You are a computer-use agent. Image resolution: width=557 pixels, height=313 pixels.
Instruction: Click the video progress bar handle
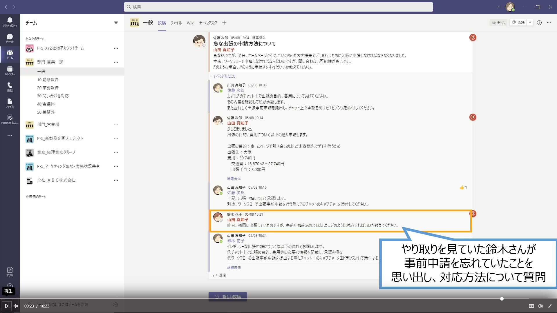(x=502, y=299)
